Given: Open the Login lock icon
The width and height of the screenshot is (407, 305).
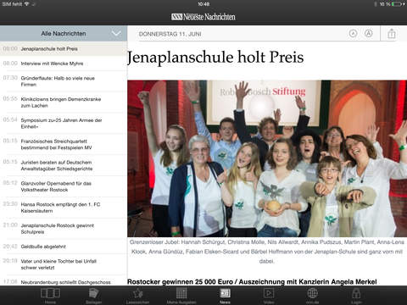Looking at the screenshot, I should coord(356,295).
